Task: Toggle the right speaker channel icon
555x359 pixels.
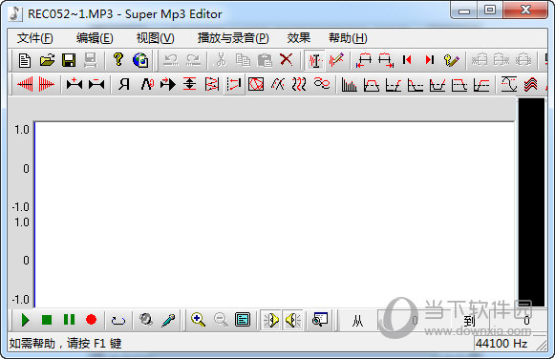Action: coord(292,320)
